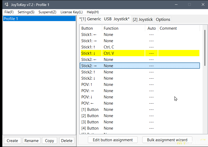Open the Suspend(Z) menu

tap(47, 12)
